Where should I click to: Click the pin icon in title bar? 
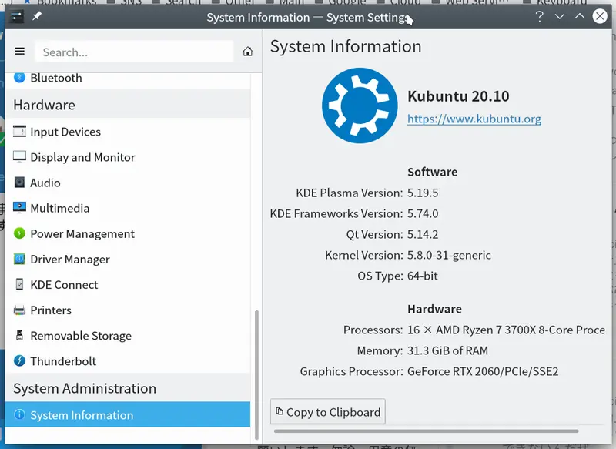(37, 16)
